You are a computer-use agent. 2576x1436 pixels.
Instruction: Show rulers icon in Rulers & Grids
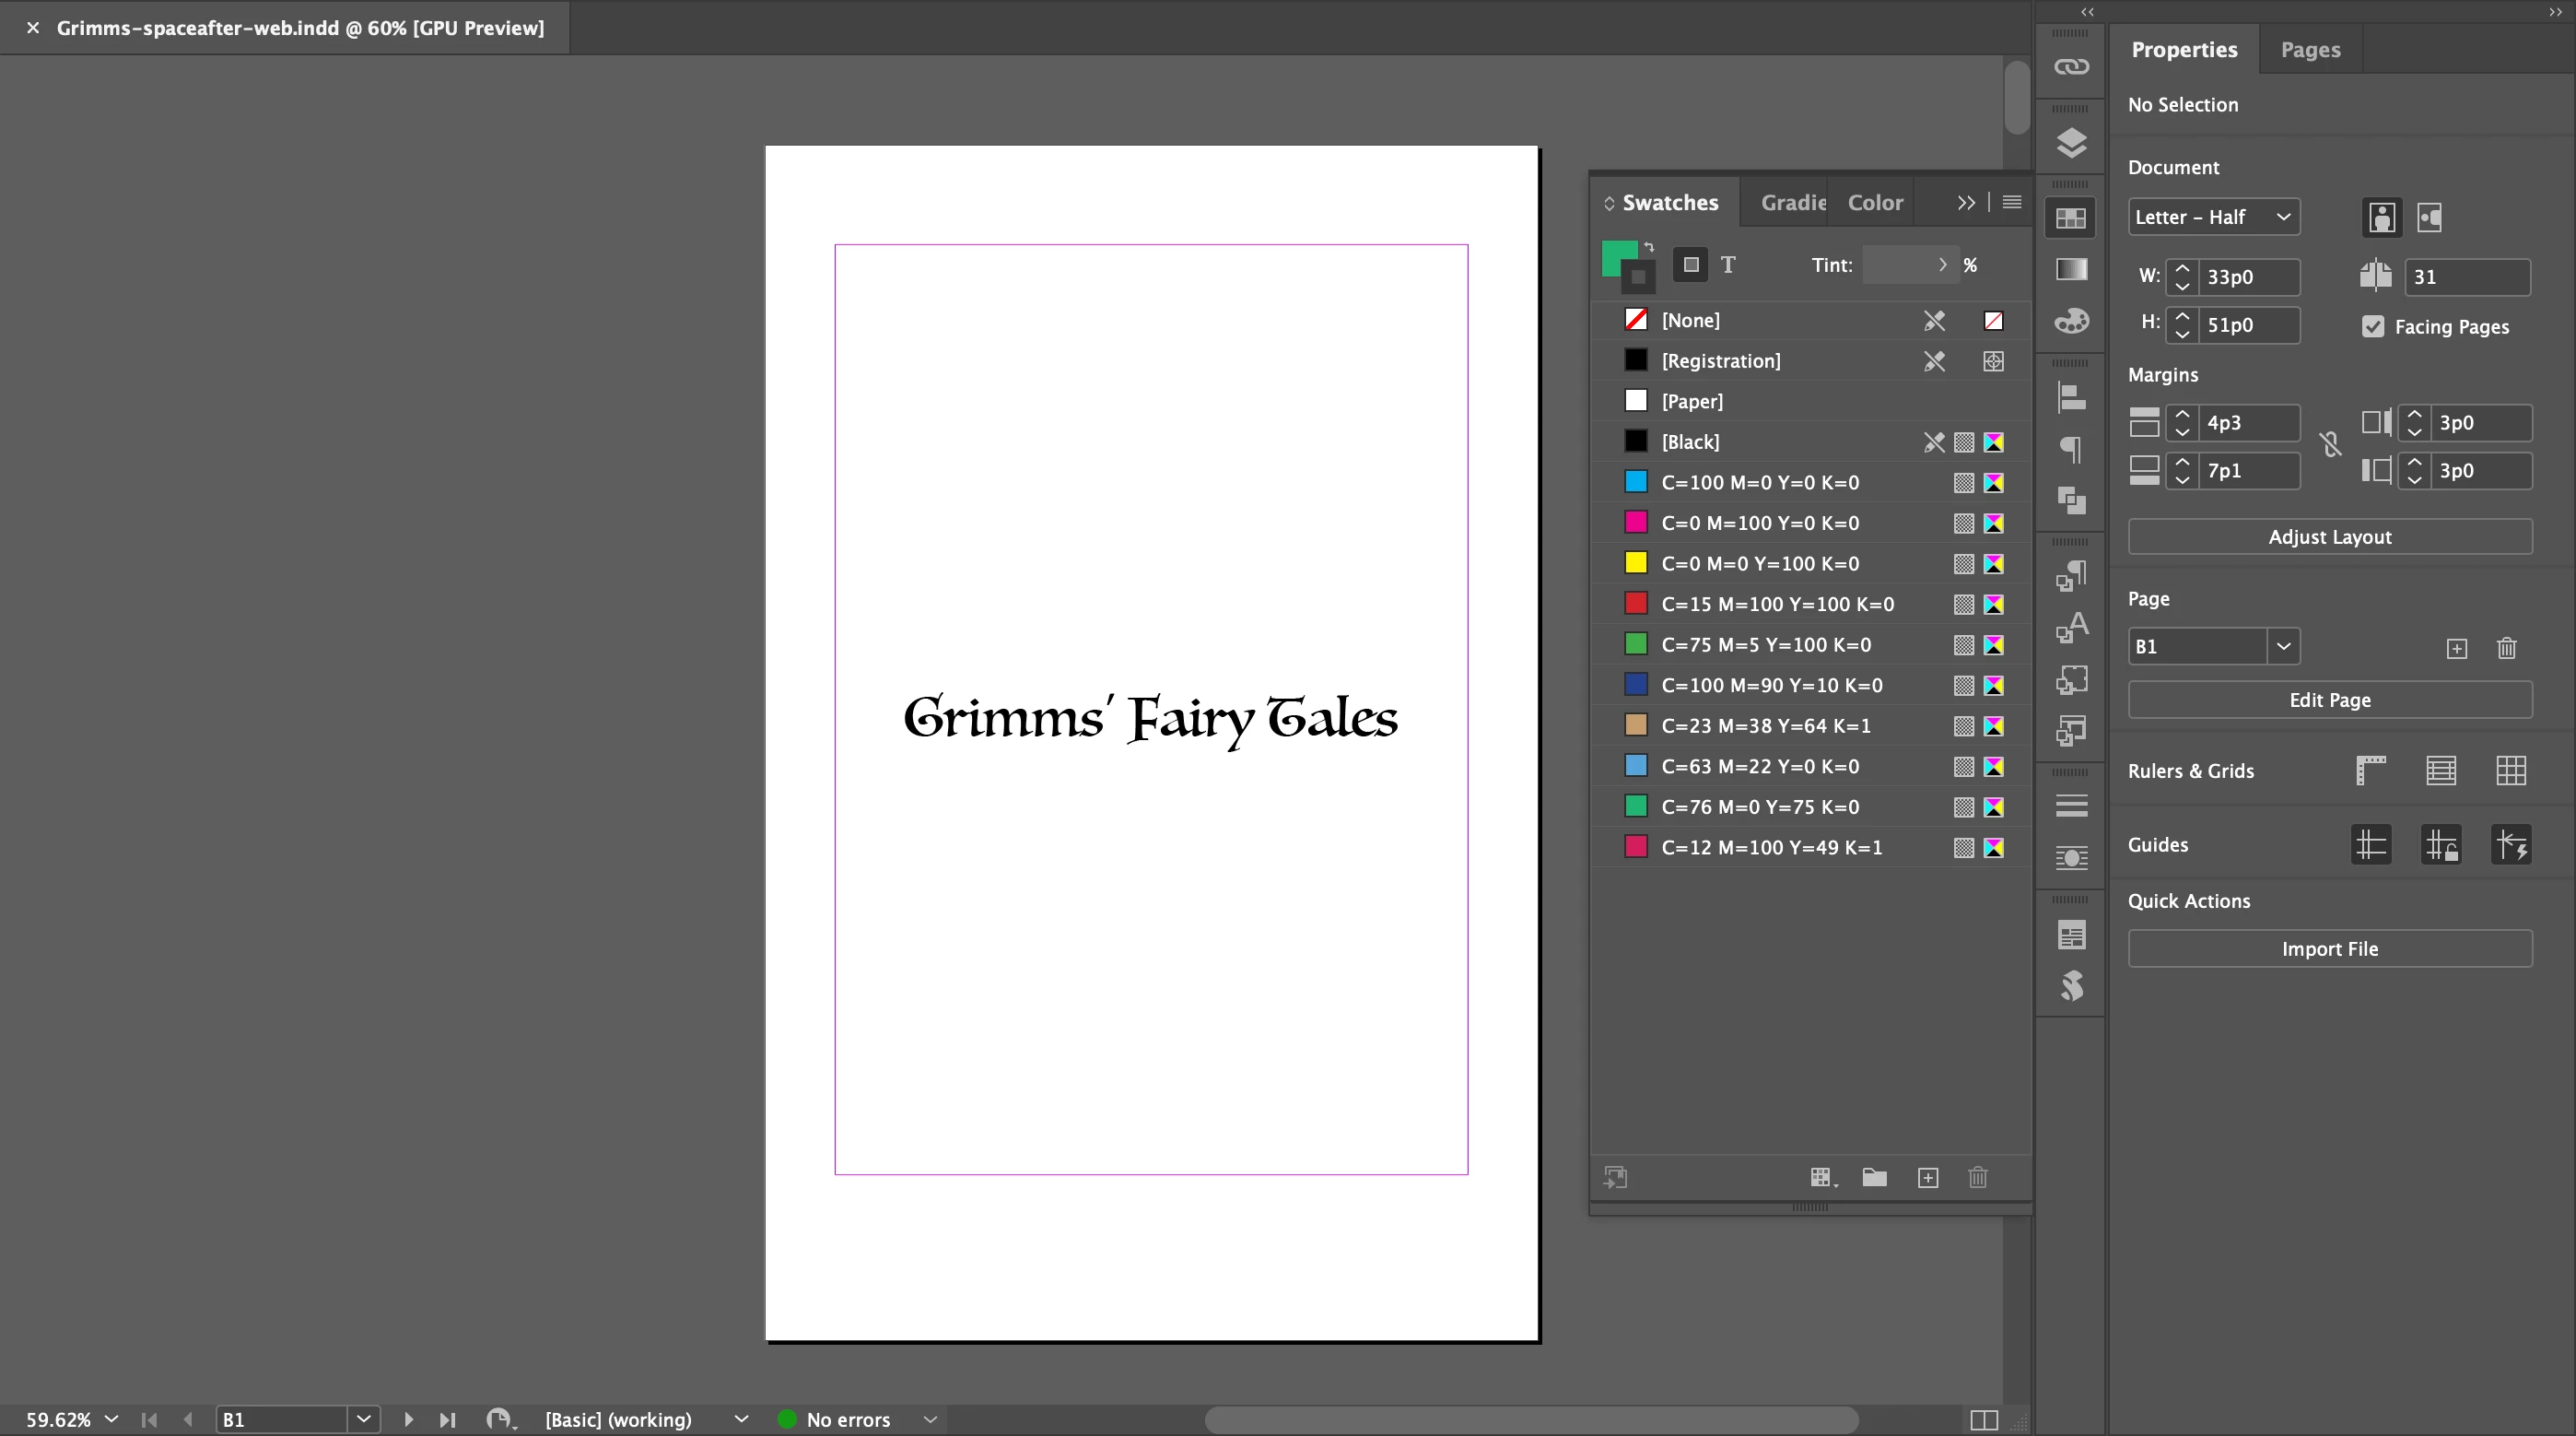coord(2371,771)
